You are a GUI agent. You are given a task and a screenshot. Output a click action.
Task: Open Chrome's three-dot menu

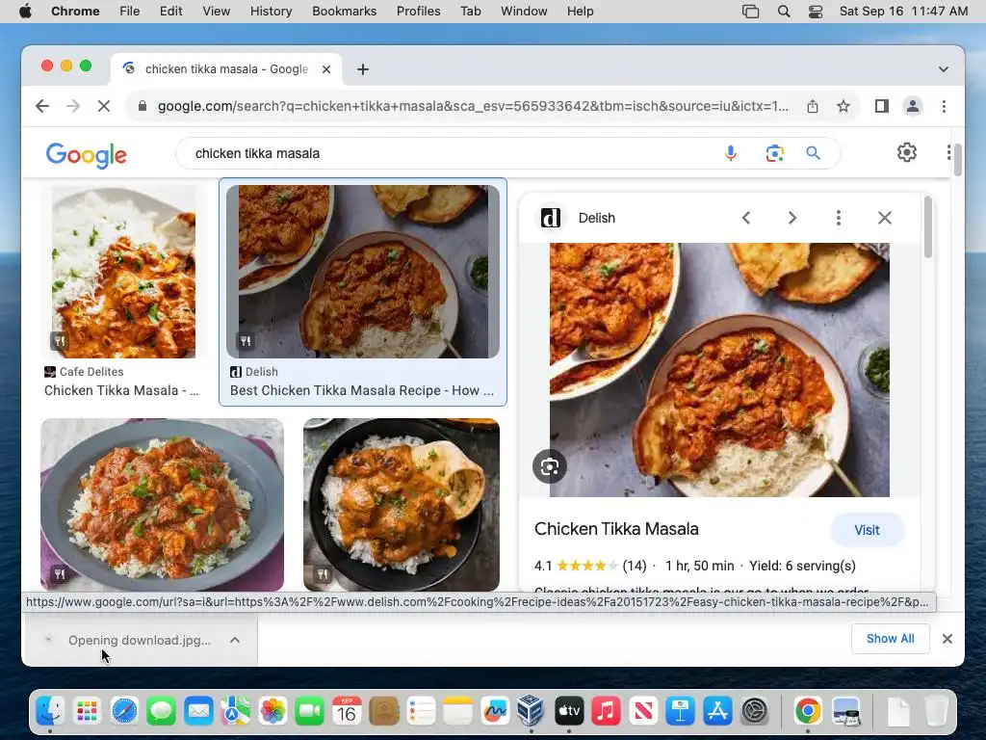[x=944, y=106]
